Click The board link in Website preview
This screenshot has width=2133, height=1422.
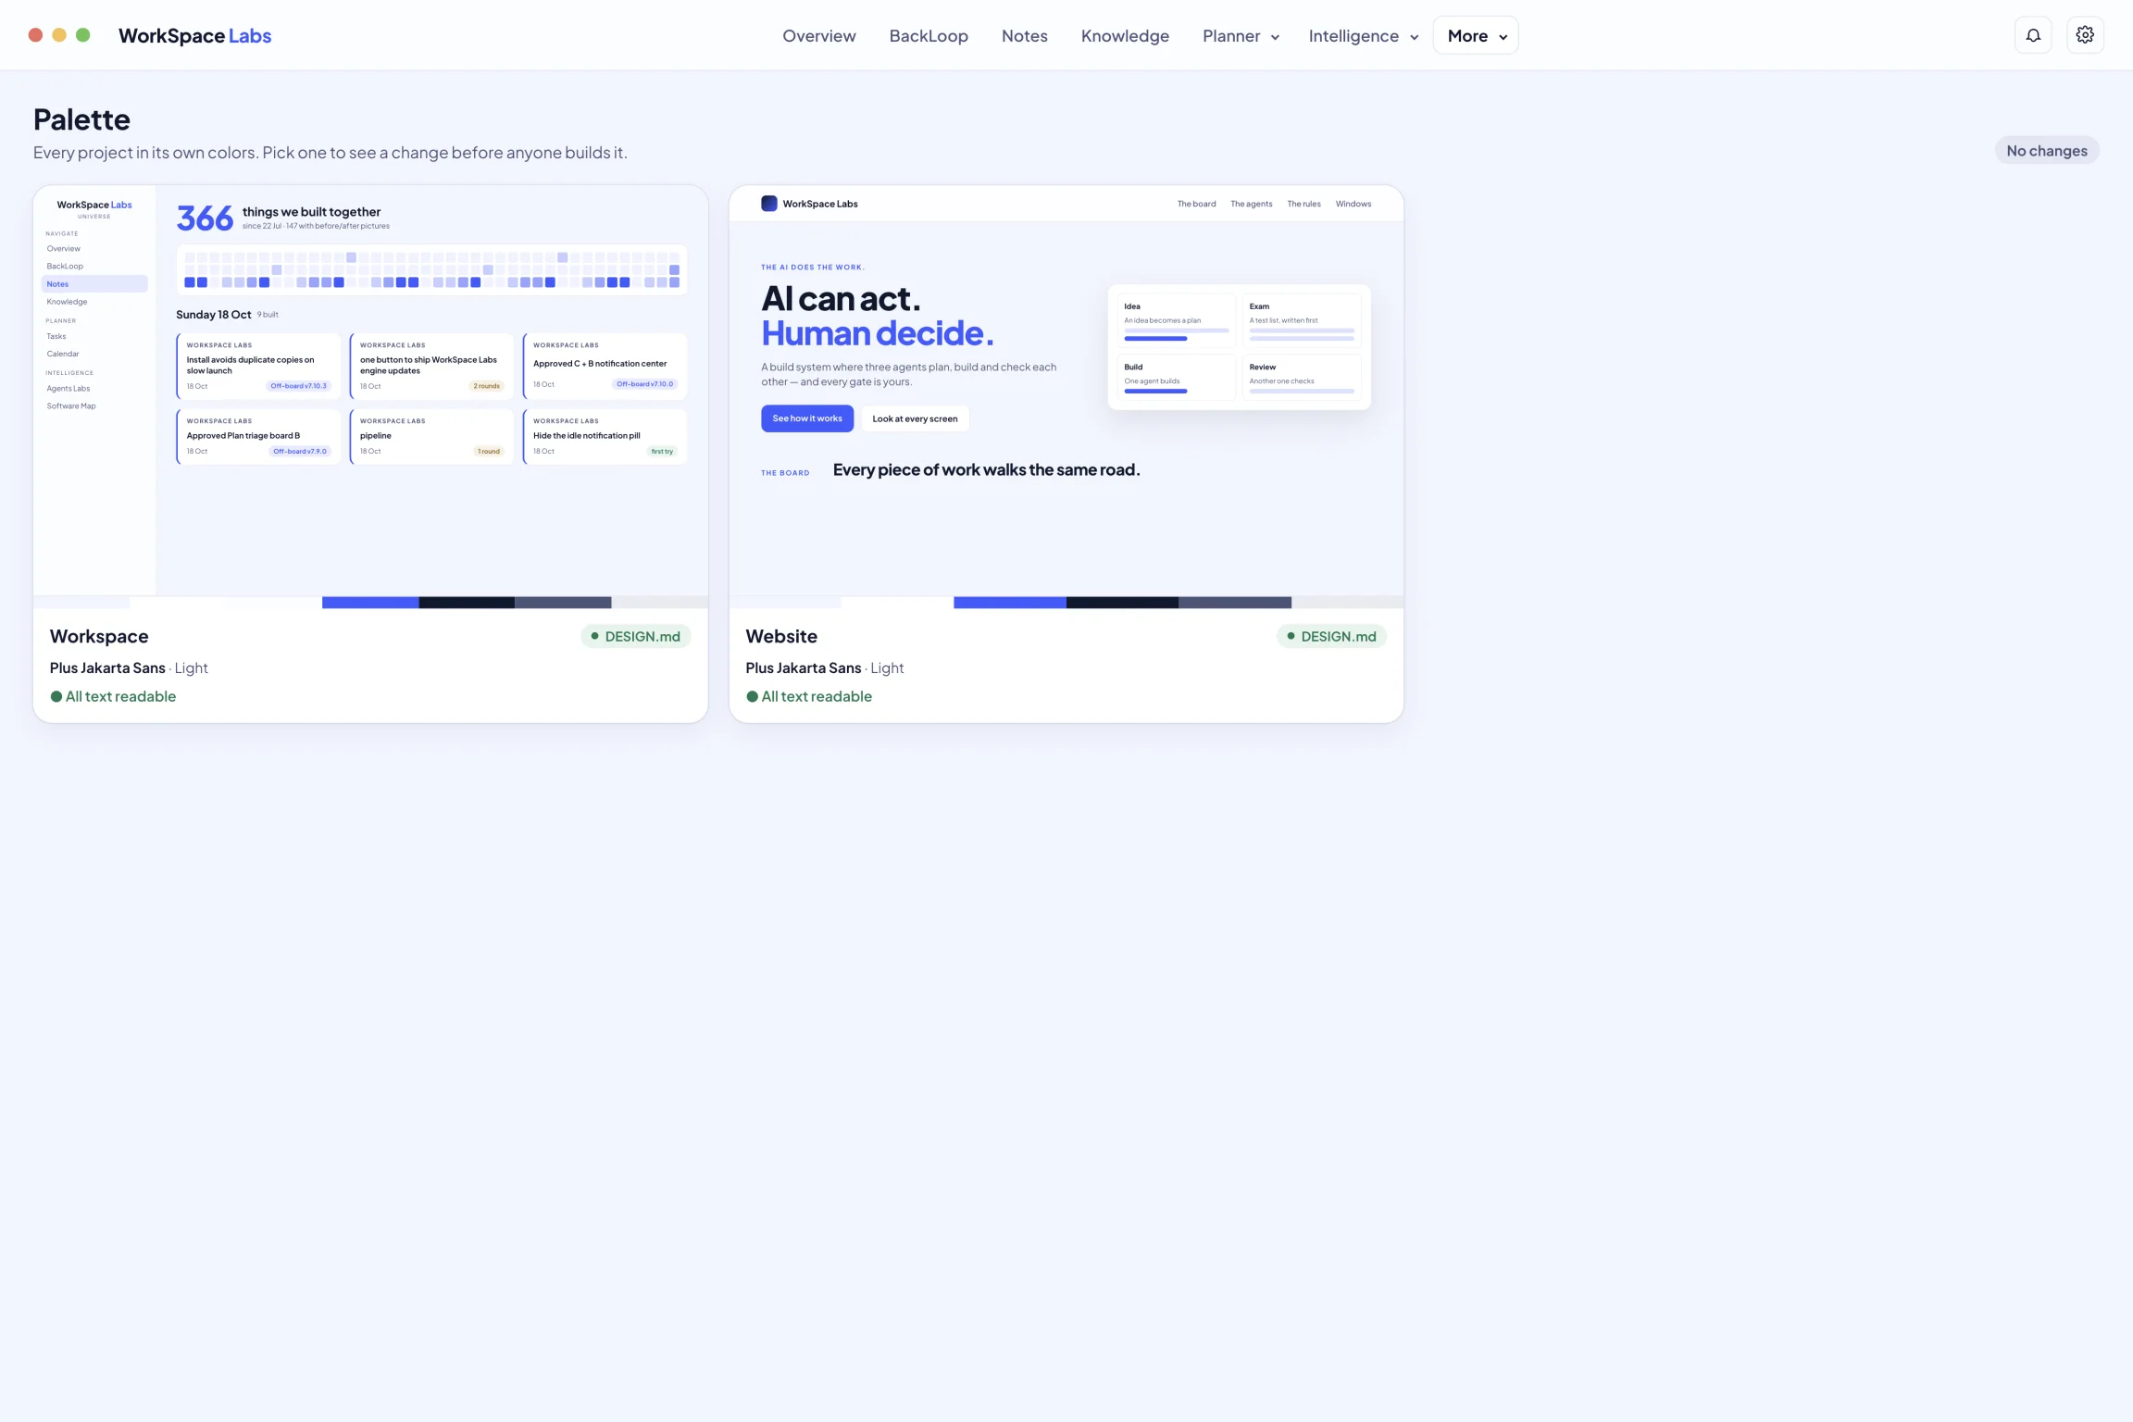click(x=1196, y=204)
